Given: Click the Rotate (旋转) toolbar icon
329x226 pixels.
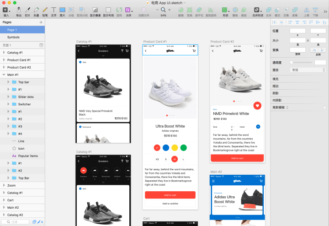Looking at the screenshot, I should [119, 10].
